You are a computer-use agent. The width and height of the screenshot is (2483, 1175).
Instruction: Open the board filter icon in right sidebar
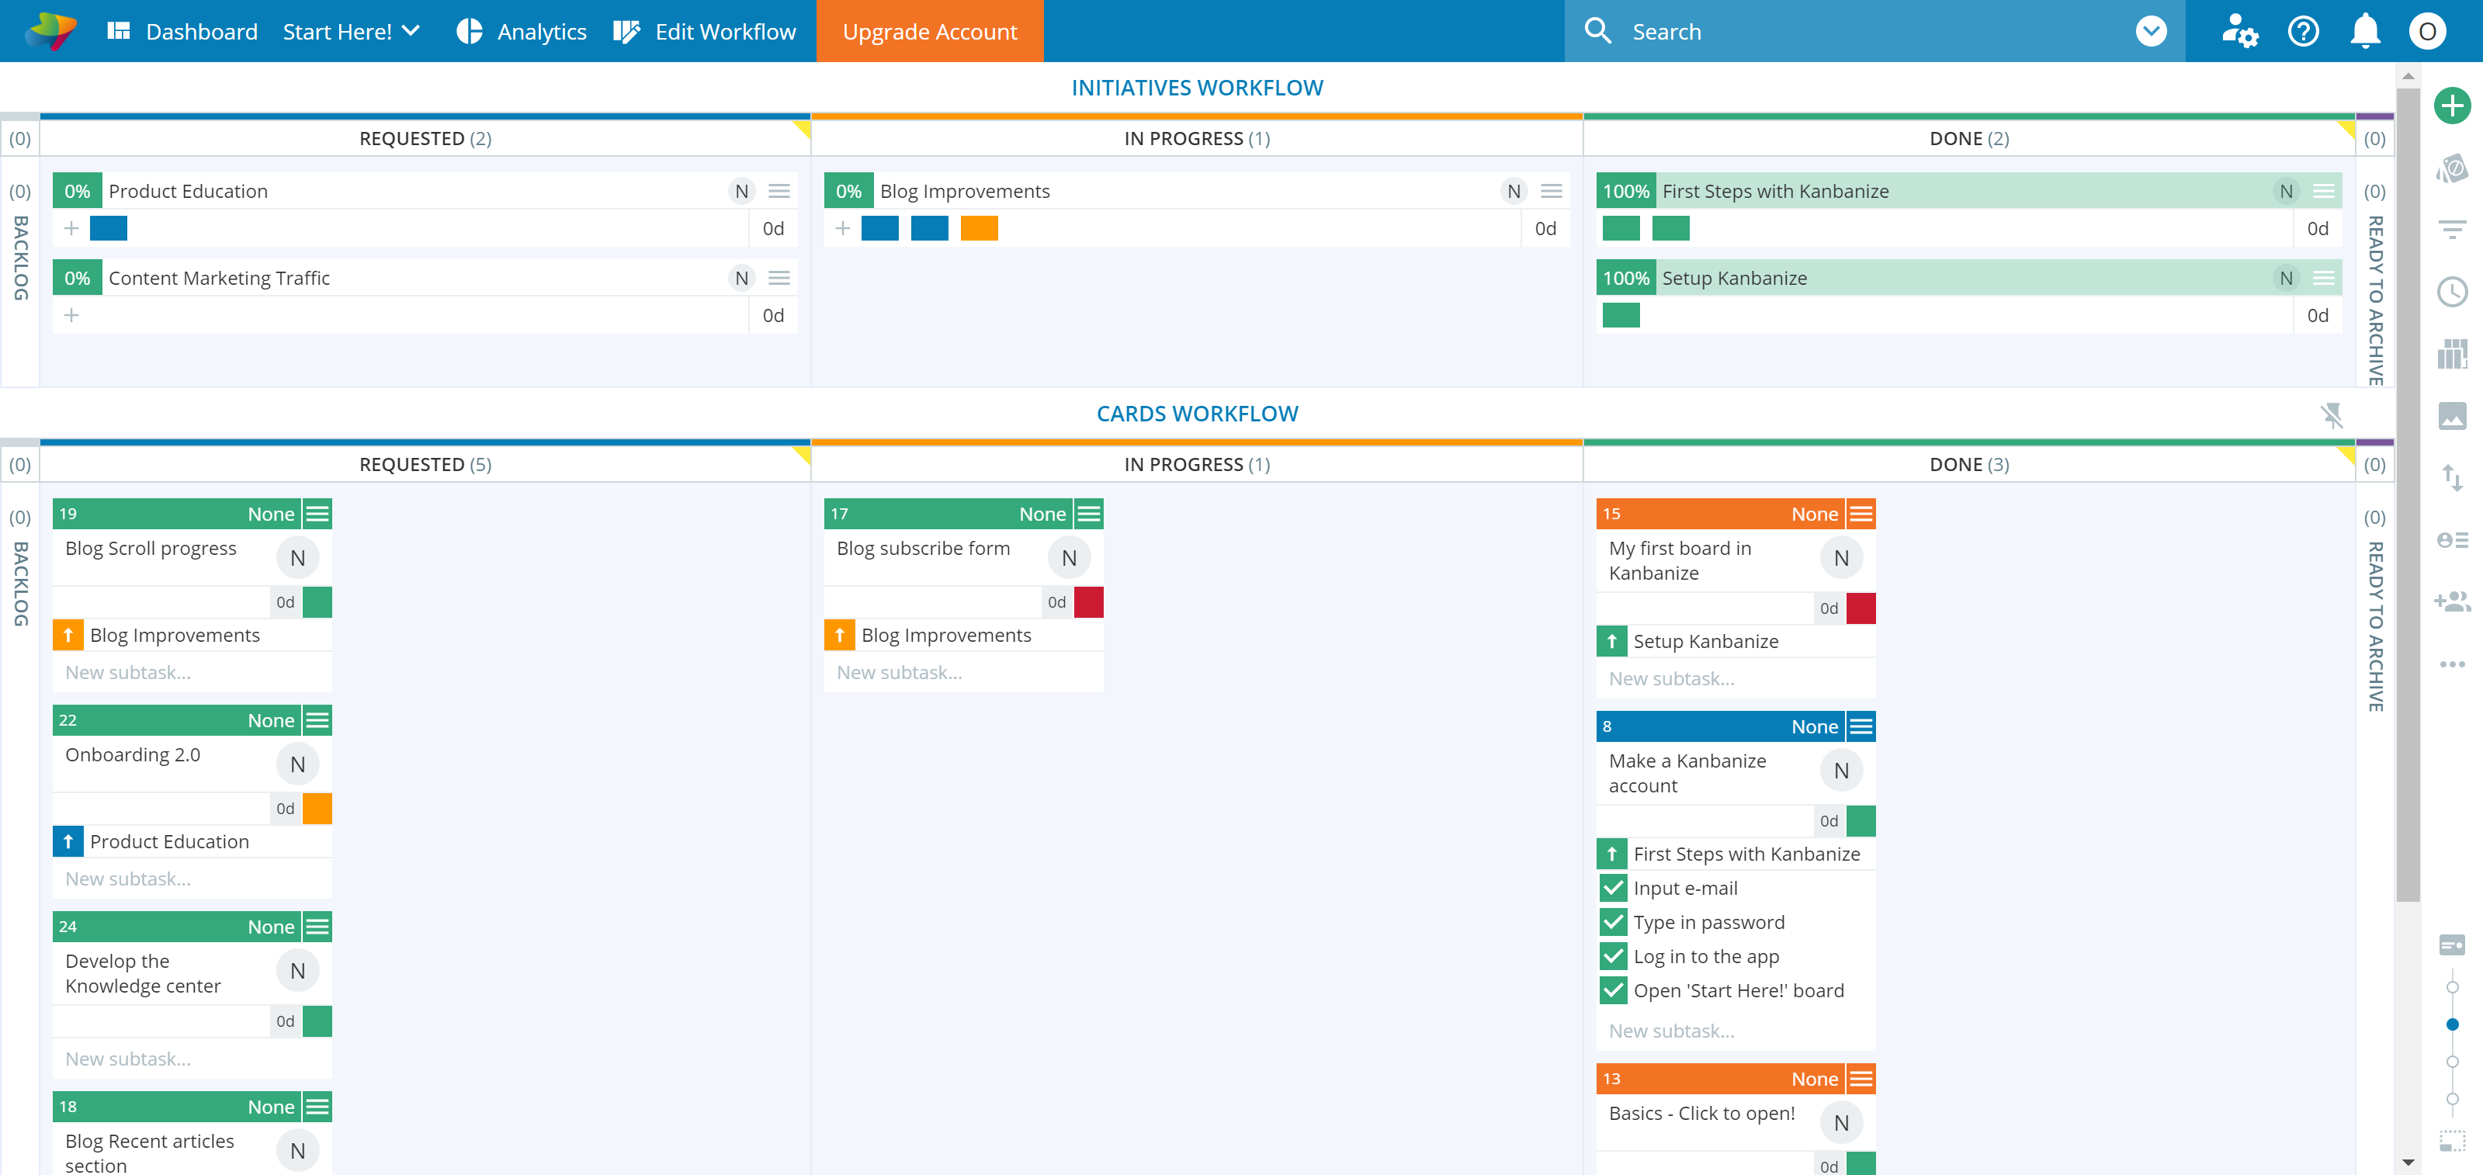tap(2454, 228)
